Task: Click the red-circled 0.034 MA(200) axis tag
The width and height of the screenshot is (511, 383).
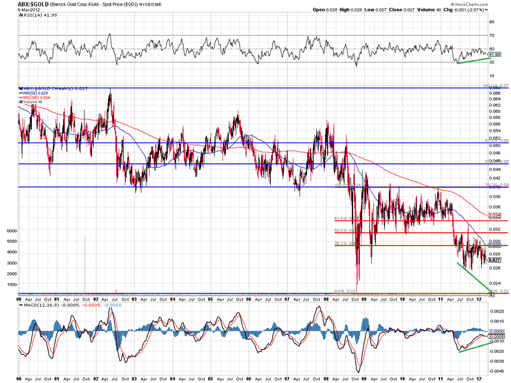Action: point(494,215)
